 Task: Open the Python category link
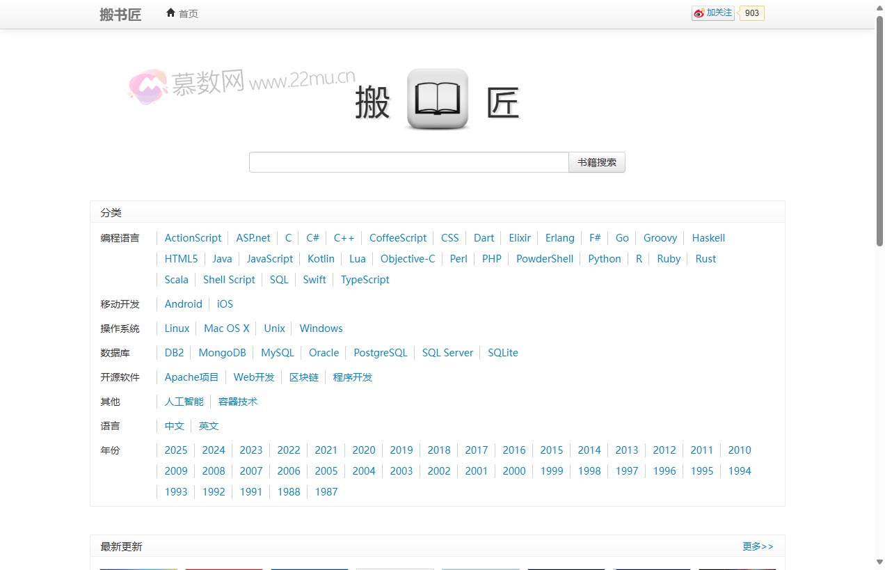coord(604,258)
